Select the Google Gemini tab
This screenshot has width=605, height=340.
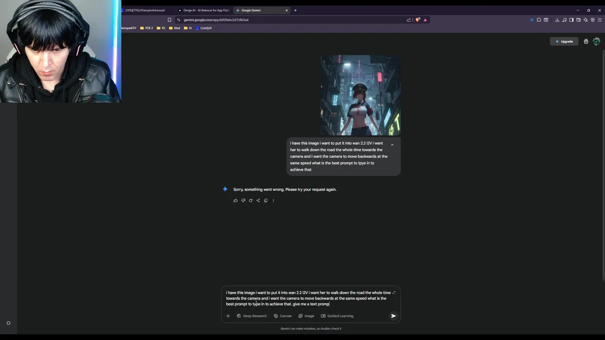coord(262,10)
